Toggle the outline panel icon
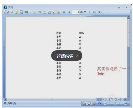 [44, 12]
